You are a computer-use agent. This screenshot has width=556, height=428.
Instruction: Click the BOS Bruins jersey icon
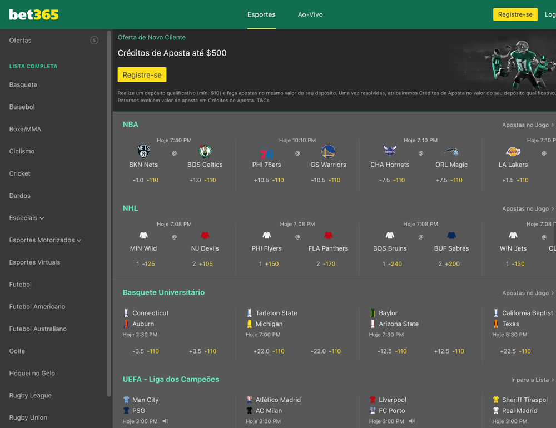[x=390, y=235]
